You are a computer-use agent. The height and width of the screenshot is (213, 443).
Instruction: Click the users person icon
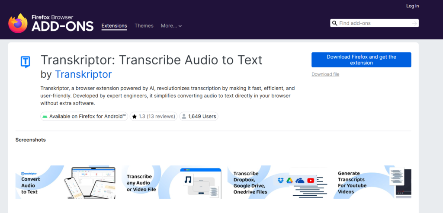[x=184, y=117]
